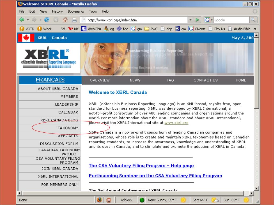
Task: Open the File menu
Action: click(x=22, y=11)
